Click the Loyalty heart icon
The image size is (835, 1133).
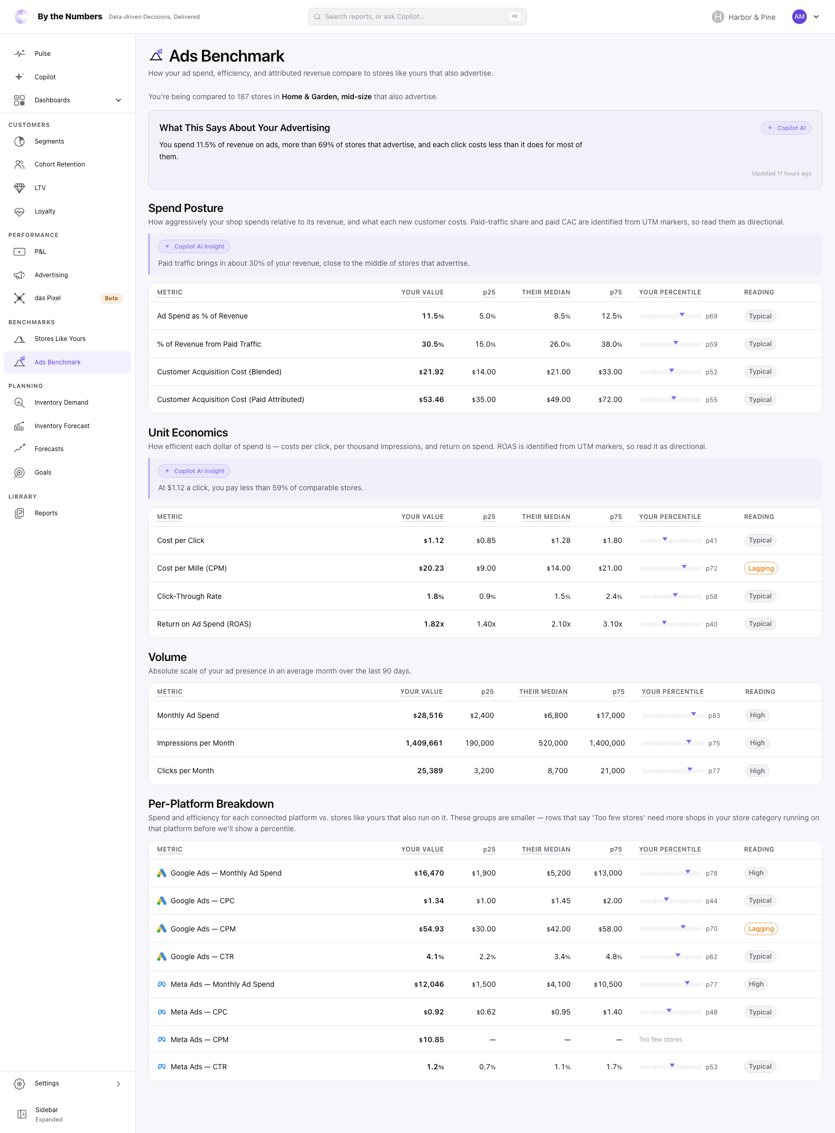pos(19,211)
